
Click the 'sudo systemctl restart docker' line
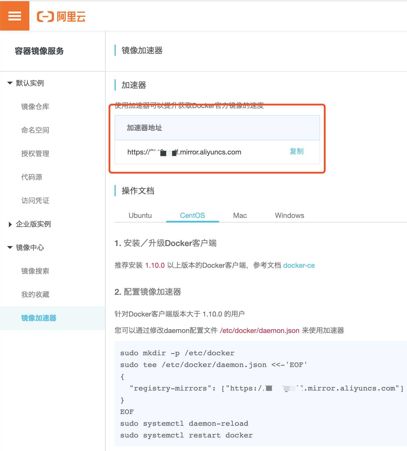(x=186, y=435)
